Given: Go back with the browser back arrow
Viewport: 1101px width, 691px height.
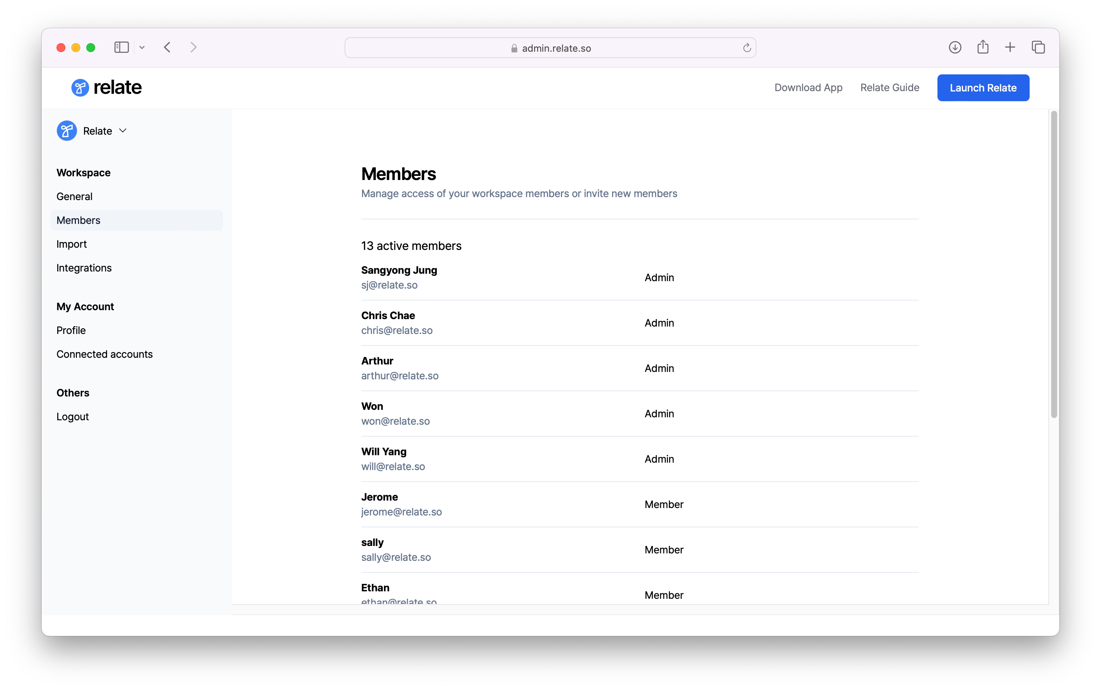Looking at the screenshot, I should pyautogui.click(x=167, y=48).
